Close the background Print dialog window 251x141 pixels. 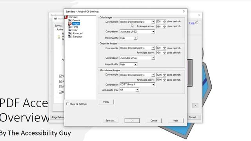click(x=199, y=15)
